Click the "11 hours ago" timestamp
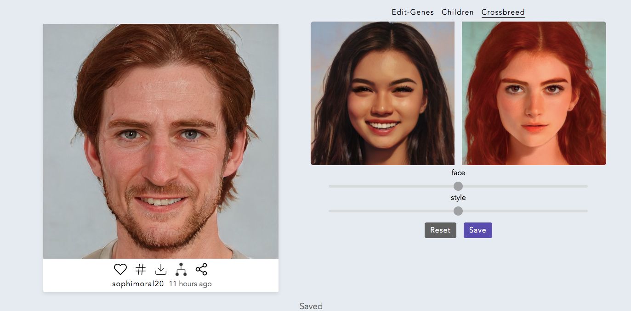The width and height of the screenshot is (631, 311). (190, 284)
